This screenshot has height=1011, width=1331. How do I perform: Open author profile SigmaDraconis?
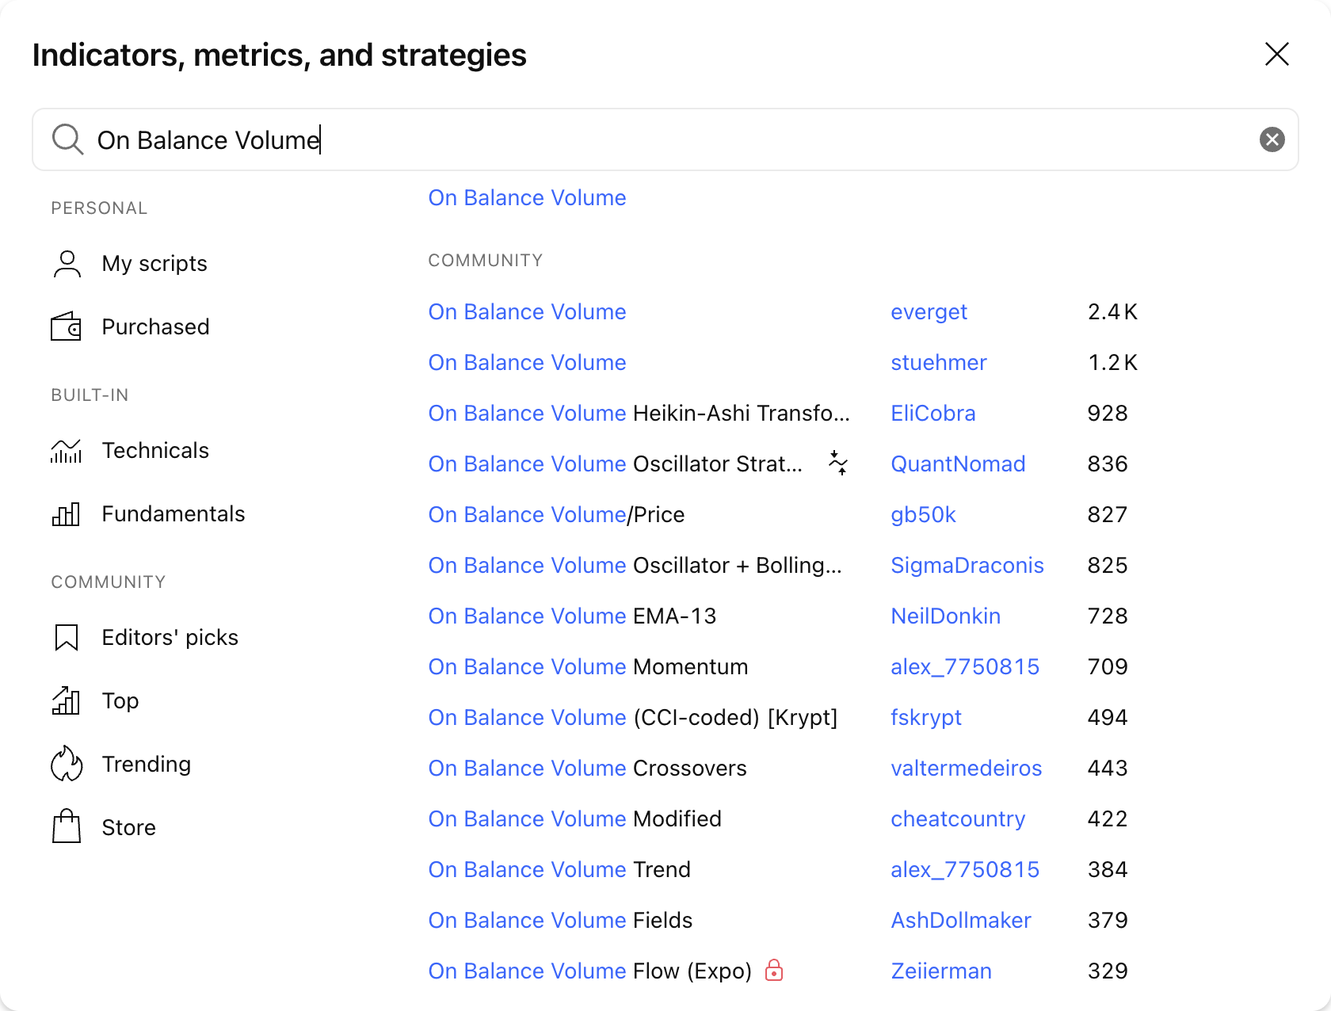[967, 565]
